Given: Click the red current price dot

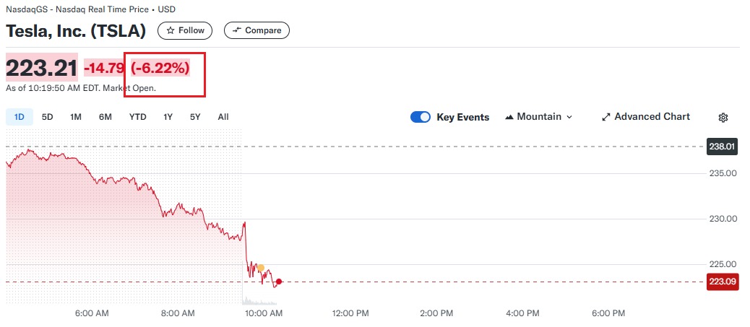Looking at the screenshot, I should tap(279, 282).
